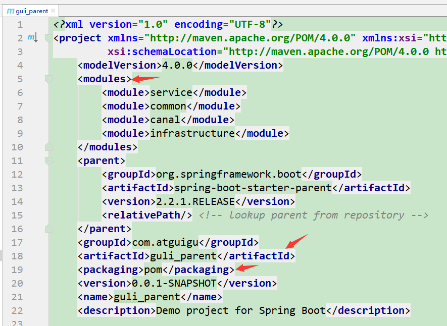Click the fold marker ending the parent block
The image size is (447, 326).
pos(49,228)
